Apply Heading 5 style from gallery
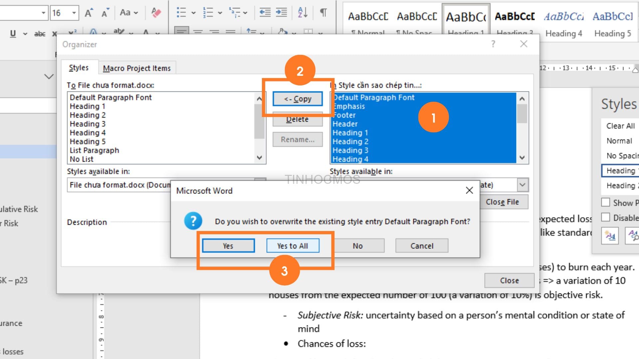The image size is (639, 359). click(x=613, y=23)
